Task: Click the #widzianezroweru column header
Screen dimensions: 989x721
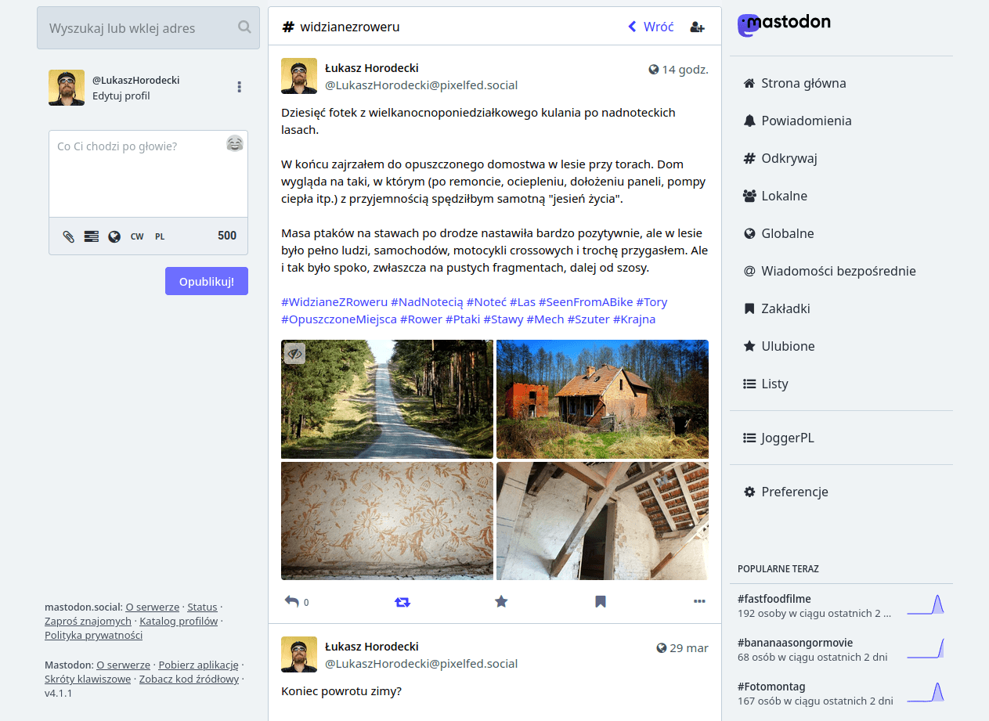Action: 341,27
